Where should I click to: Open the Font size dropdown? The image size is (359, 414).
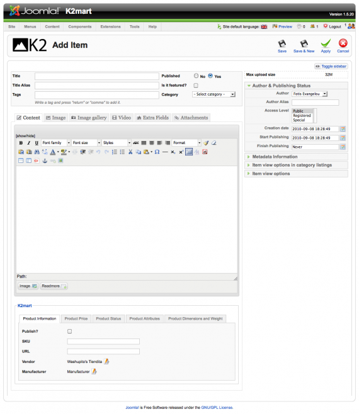coord(86,143)
